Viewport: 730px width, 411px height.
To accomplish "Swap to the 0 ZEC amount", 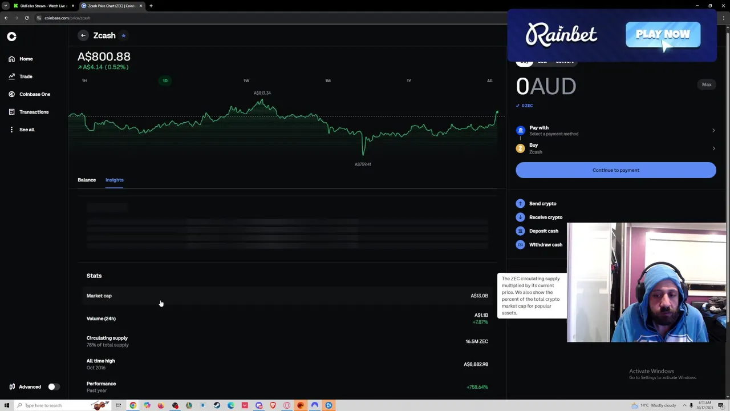I will [525, 106].
